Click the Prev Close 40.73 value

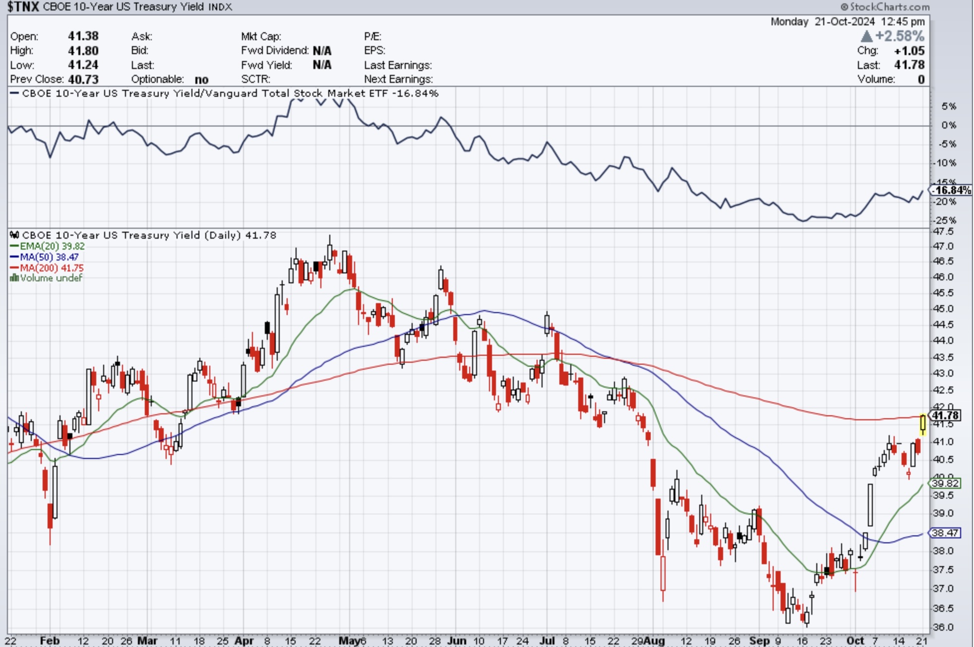pyautogui.click(x=83, y=79)
